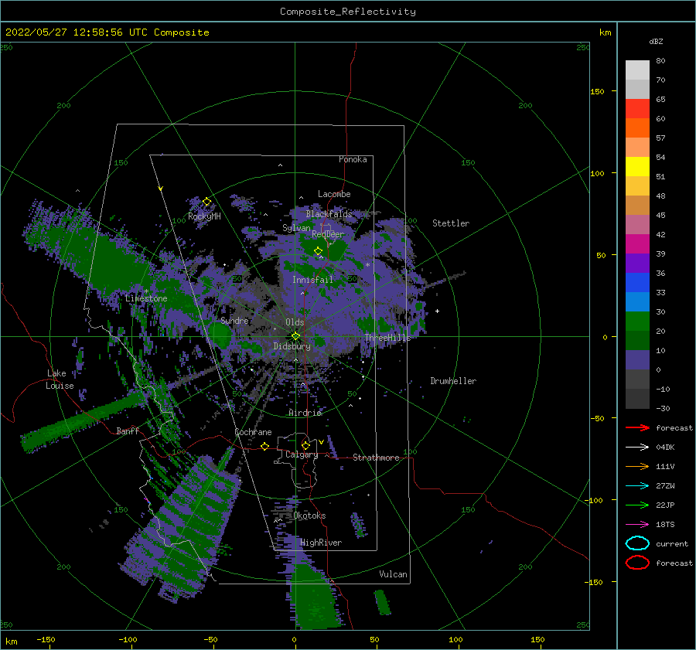Click the asterisk marker east of Innisfail

367,265
